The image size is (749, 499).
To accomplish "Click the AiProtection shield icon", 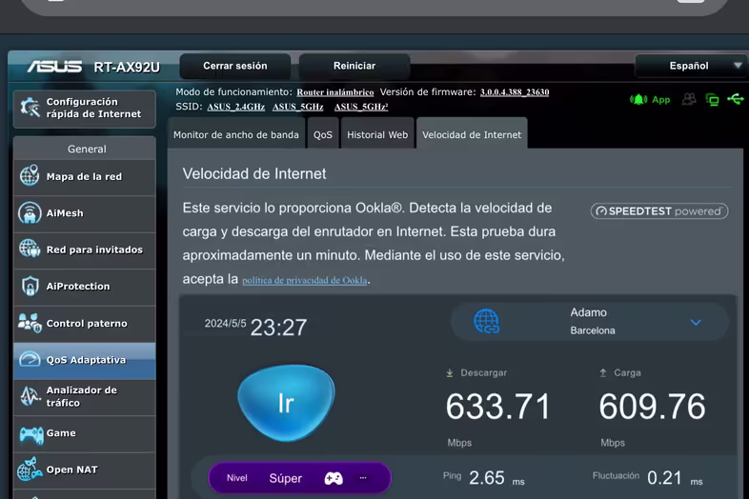I will (x=30, y=286).
